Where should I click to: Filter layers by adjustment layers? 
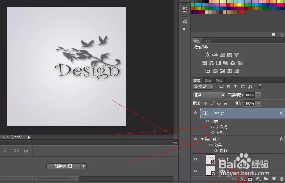[x=228, y=87]
